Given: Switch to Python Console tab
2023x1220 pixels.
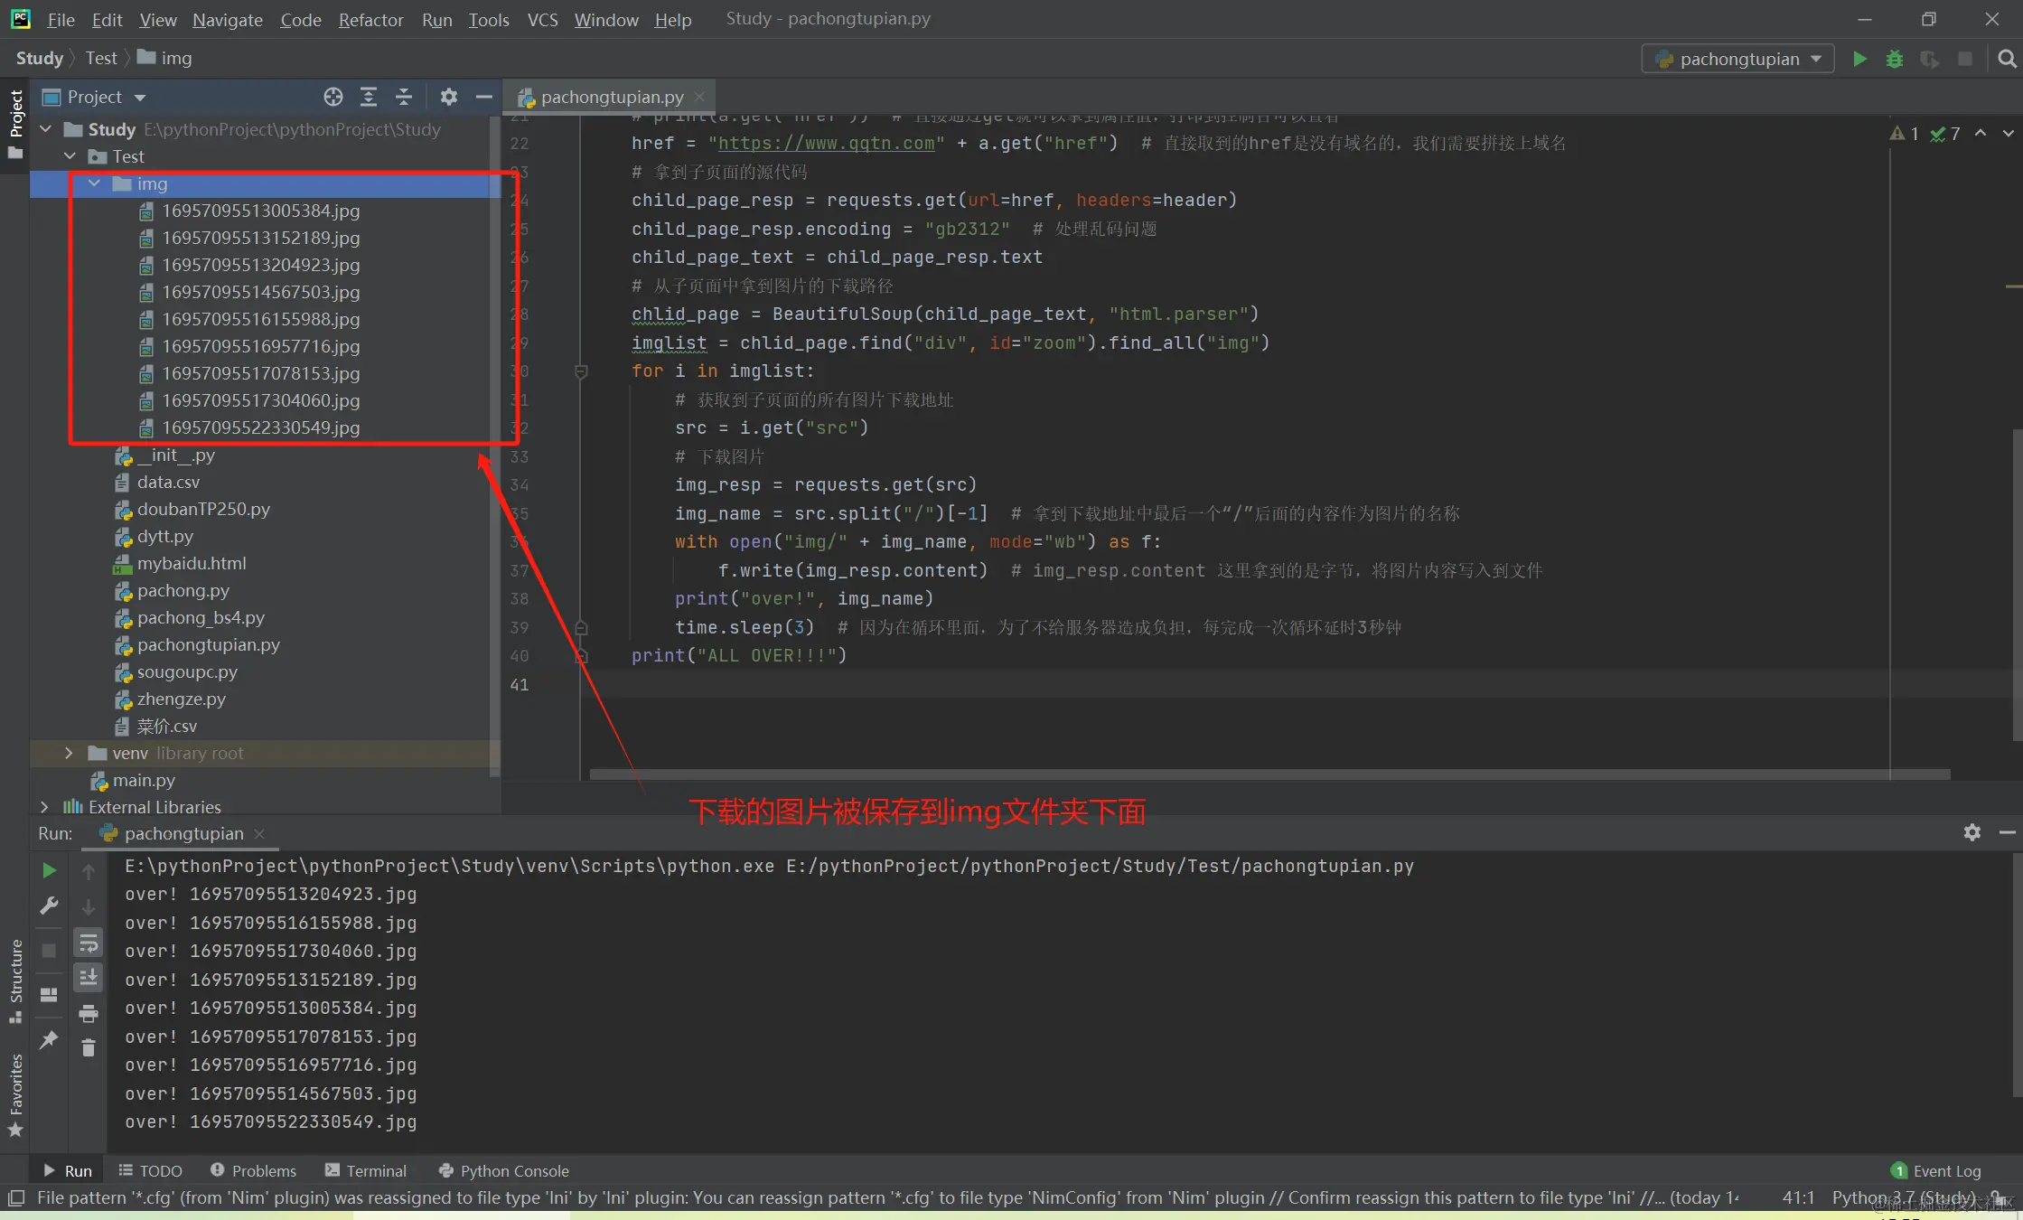Looking at the screenshot, I should click(503, 1171).
